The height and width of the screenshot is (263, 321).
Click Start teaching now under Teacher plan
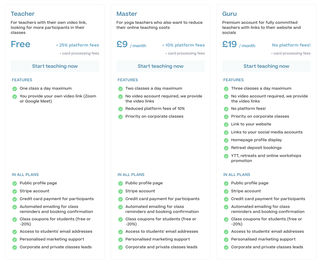[x=55, y=66]
